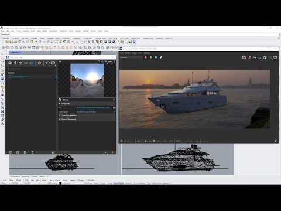Click Undo arrow in Rhino toolbar
The height and width of the screenshot is (211, 281).
click(x=36, y=42)
